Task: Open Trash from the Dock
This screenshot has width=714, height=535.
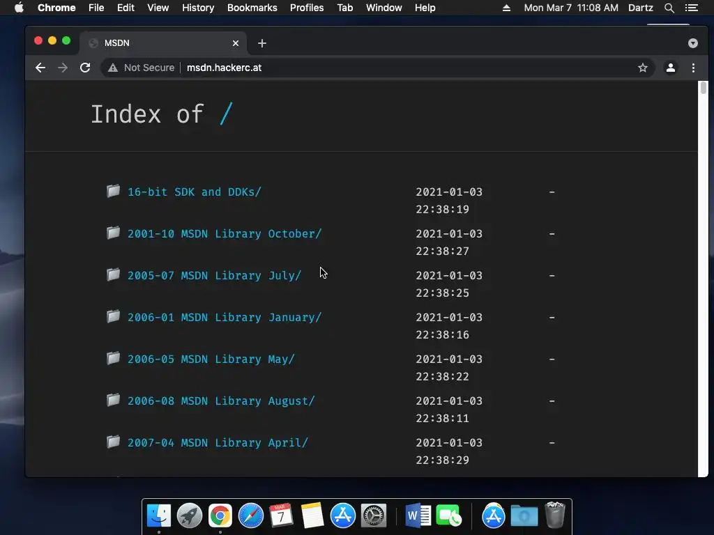Action: coord(554,515)
